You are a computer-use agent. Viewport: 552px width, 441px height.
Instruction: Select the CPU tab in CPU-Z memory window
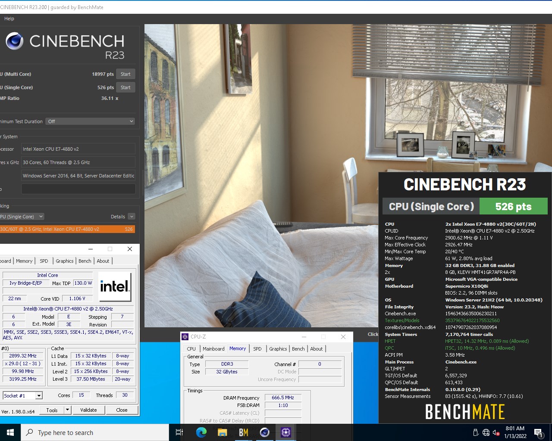point(191,349)
